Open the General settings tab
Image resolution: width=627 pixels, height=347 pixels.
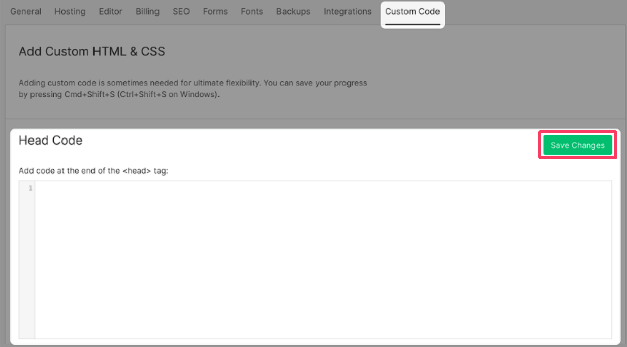[x=26, y=11]
